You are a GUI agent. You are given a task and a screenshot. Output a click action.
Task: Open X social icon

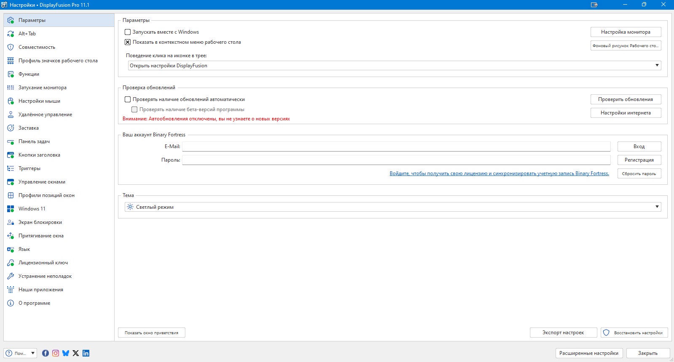(76, 353)
